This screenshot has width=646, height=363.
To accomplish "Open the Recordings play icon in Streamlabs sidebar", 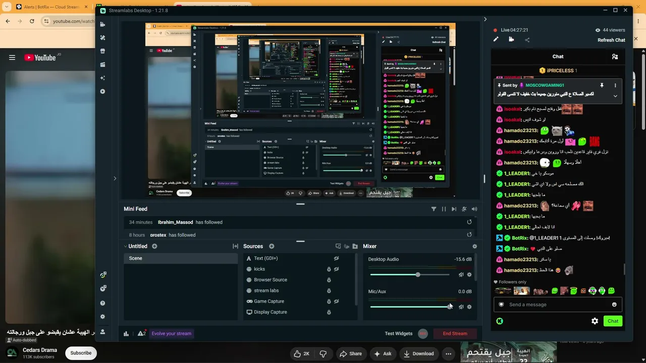I will [102, 91].
